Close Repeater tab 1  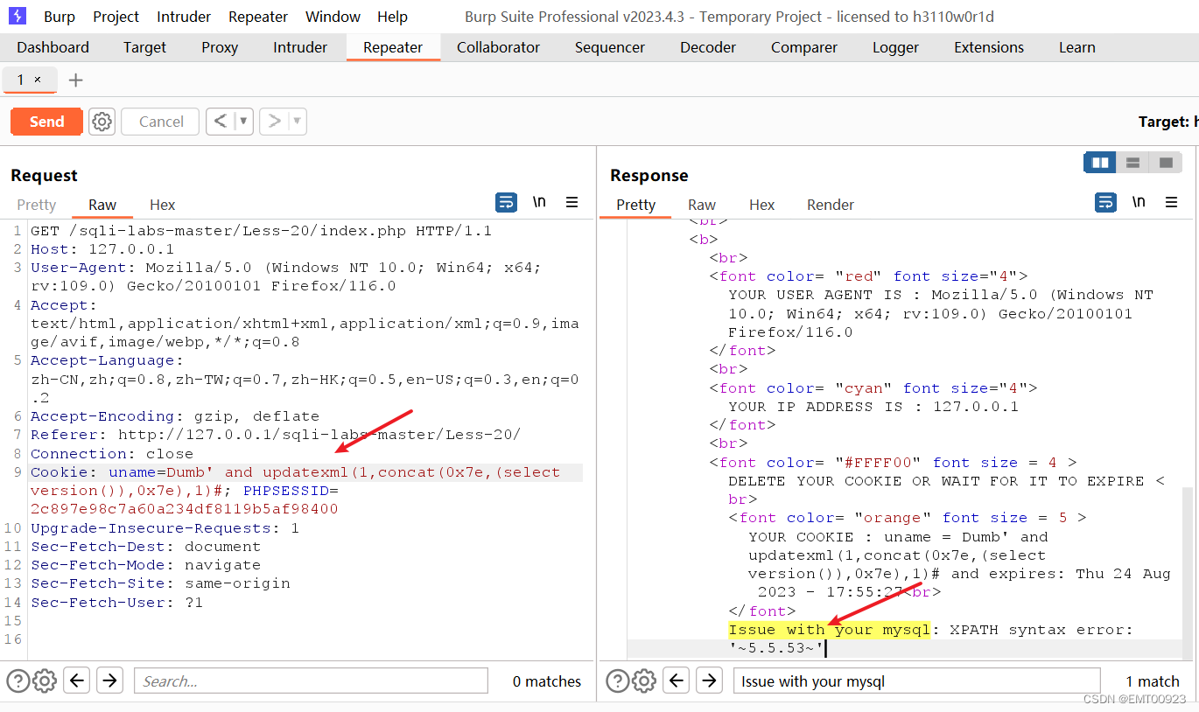(x=38, y=80)
